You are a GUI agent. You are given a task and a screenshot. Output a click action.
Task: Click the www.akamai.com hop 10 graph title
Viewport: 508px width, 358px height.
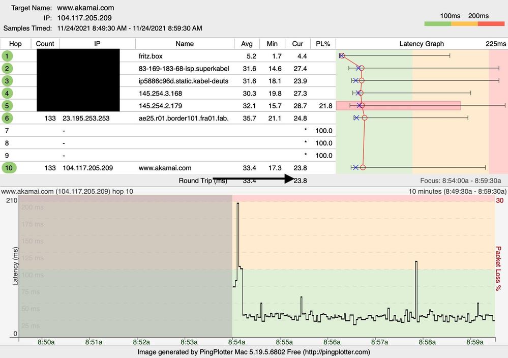[67, 191]
